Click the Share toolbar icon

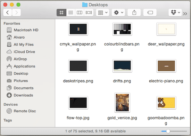[x=134, y=13]
